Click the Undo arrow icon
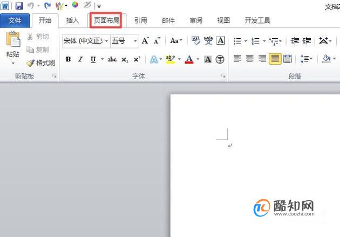 (31, 5)
